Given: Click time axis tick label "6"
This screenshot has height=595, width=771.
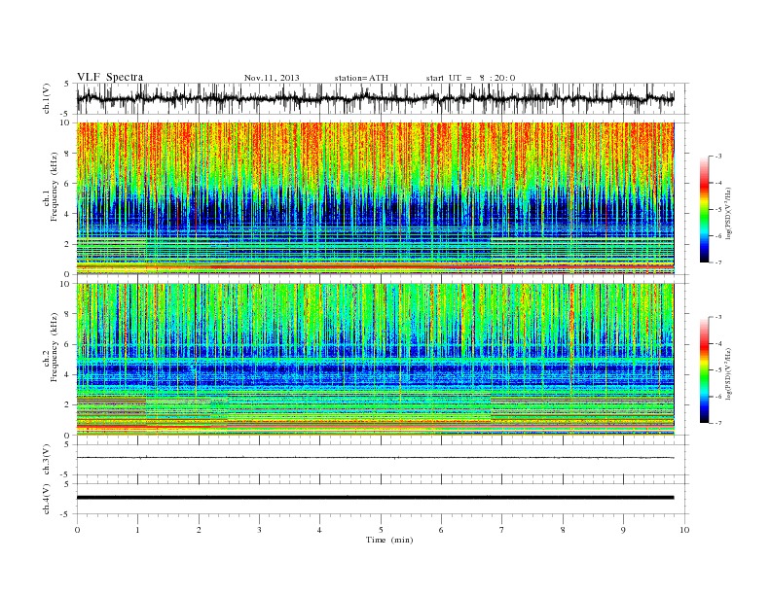Looking at the screenshot, I should click(x=441, y=530).
